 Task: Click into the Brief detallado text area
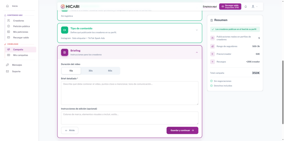[x=130, y=93]
